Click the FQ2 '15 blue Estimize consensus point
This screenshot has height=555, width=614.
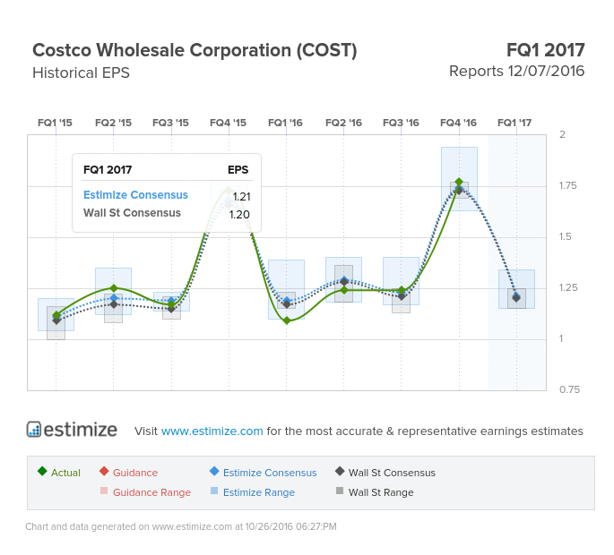pos(114,298)
